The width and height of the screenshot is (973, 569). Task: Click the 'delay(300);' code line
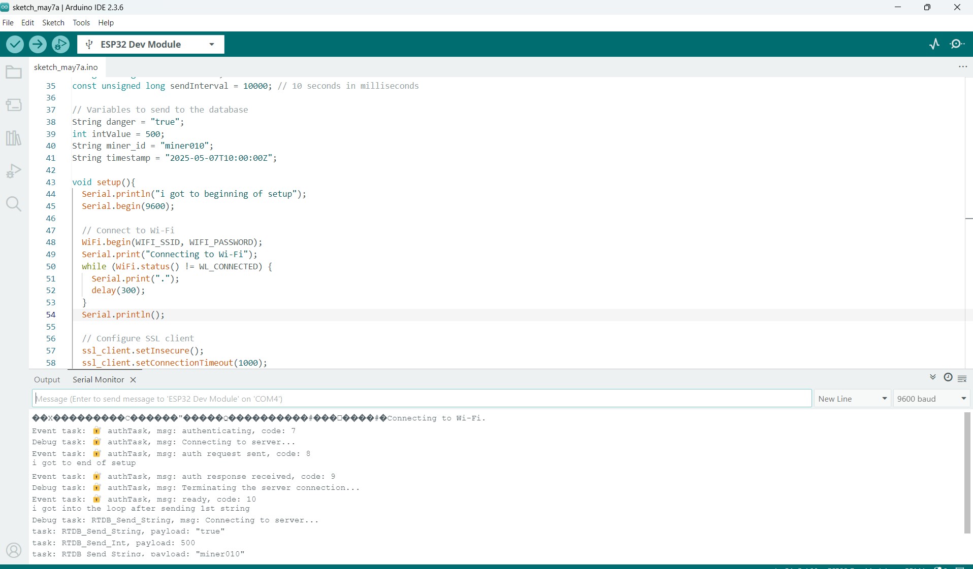(x=118, y=291)
